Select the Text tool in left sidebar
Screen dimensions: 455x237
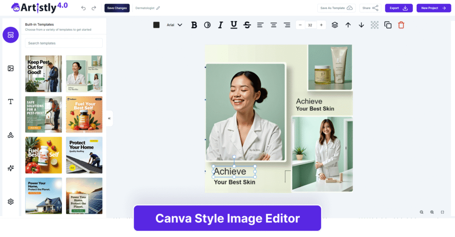[x=11, y=101]
